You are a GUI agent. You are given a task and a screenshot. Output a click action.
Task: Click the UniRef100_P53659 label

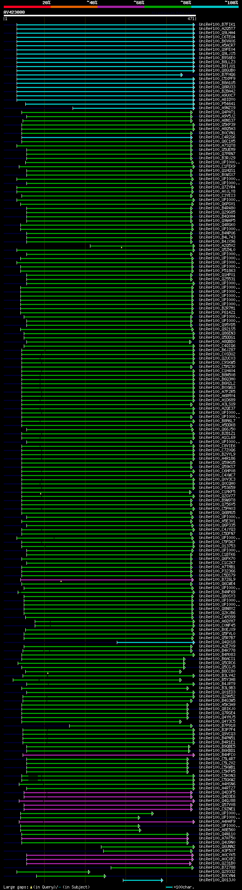(x=217, y=488)
